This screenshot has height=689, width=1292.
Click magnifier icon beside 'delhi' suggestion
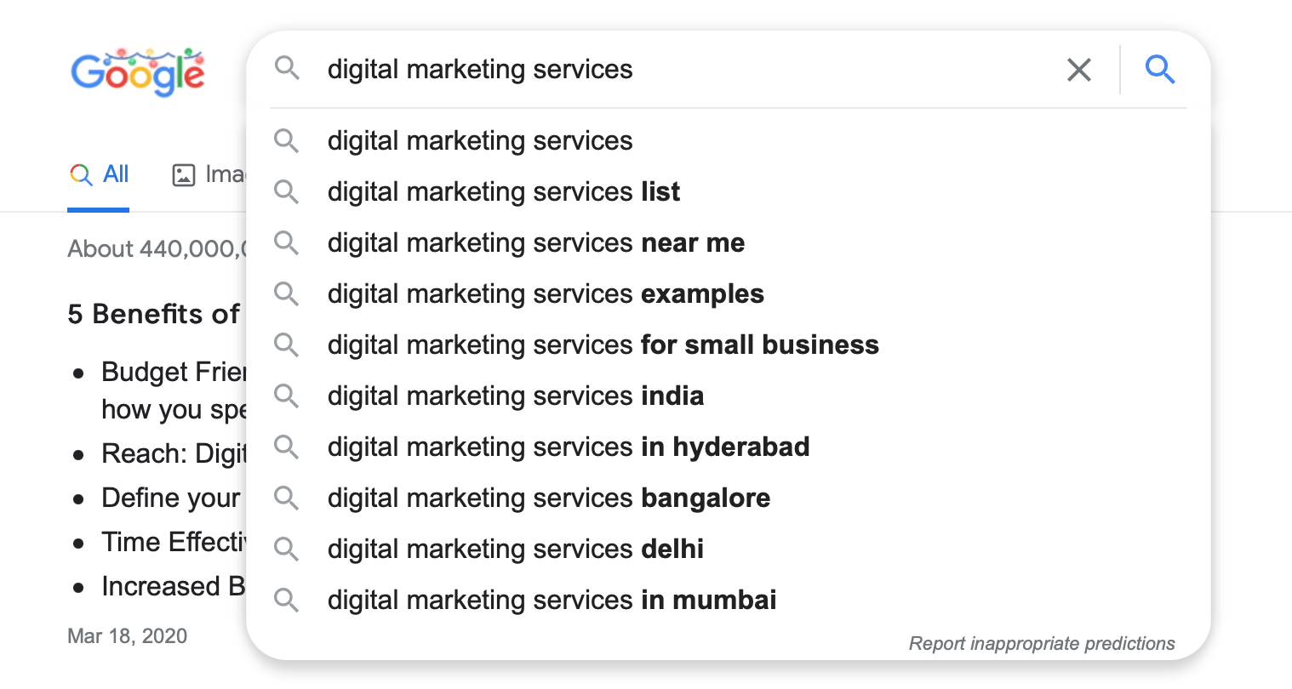[287, 549]
